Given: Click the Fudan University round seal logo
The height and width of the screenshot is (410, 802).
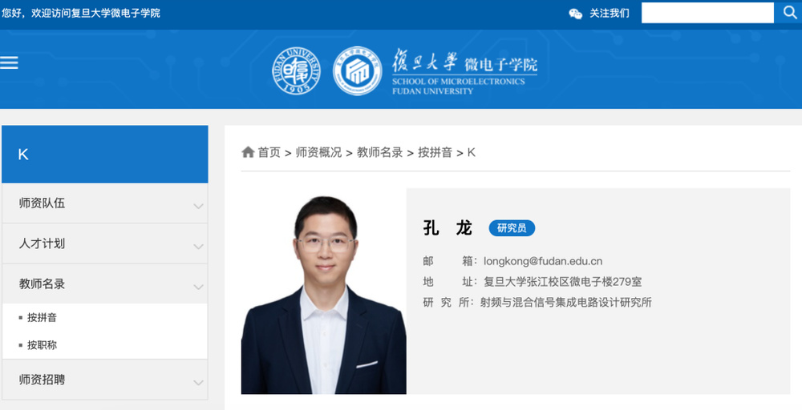Looking at the screenshot, I should 295,70.
